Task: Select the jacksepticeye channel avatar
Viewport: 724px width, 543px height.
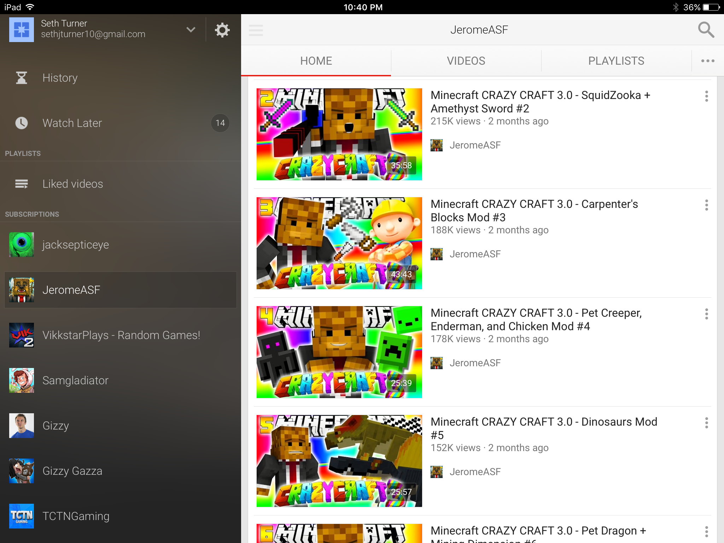Action: pos(22,245)
